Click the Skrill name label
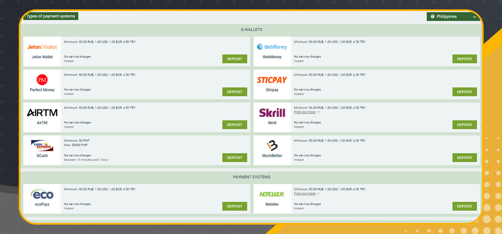 272,123
